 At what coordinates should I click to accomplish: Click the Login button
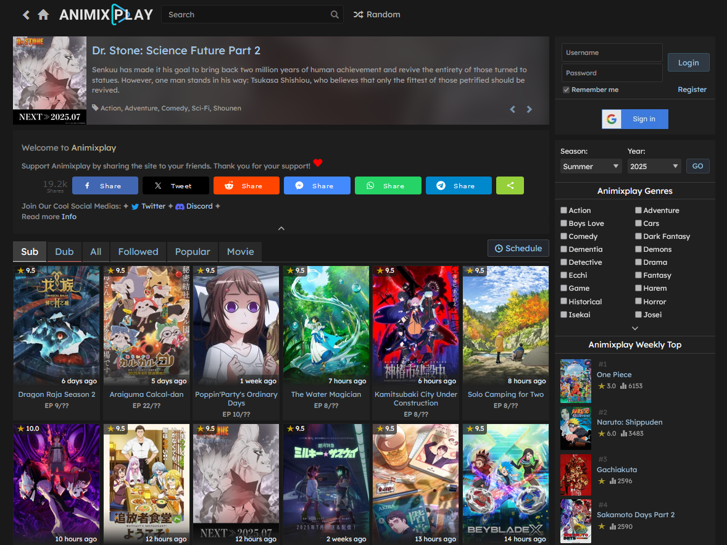pyautogui.click(x=688, y=62)
